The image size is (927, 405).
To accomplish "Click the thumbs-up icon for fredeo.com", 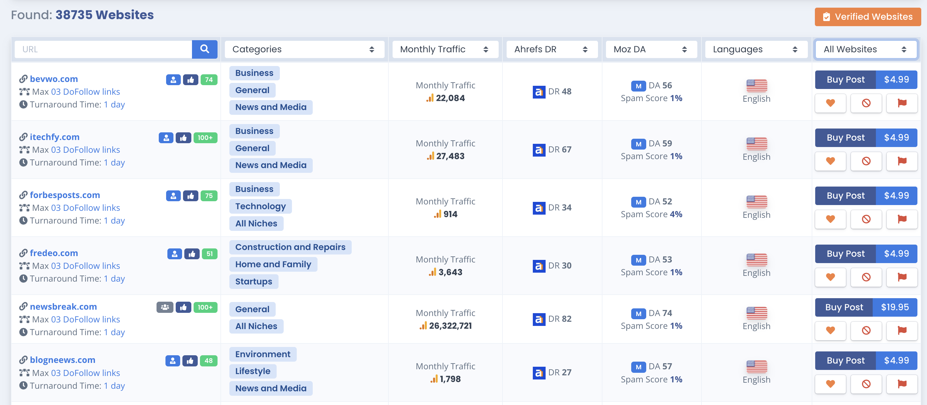I will (192, 254).
